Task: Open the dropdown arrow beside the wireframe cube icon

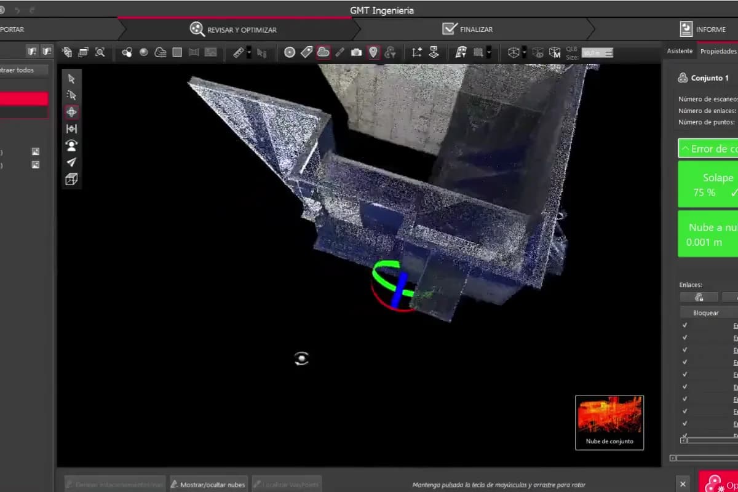Action: coord(523,53)
